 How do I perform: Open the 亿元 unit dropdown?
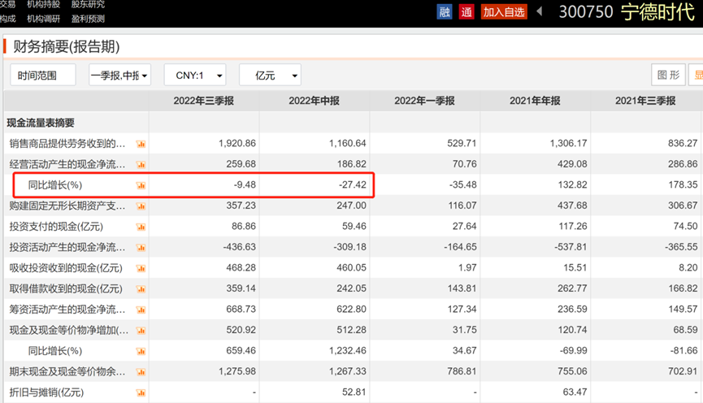click(x=270, y=75)
